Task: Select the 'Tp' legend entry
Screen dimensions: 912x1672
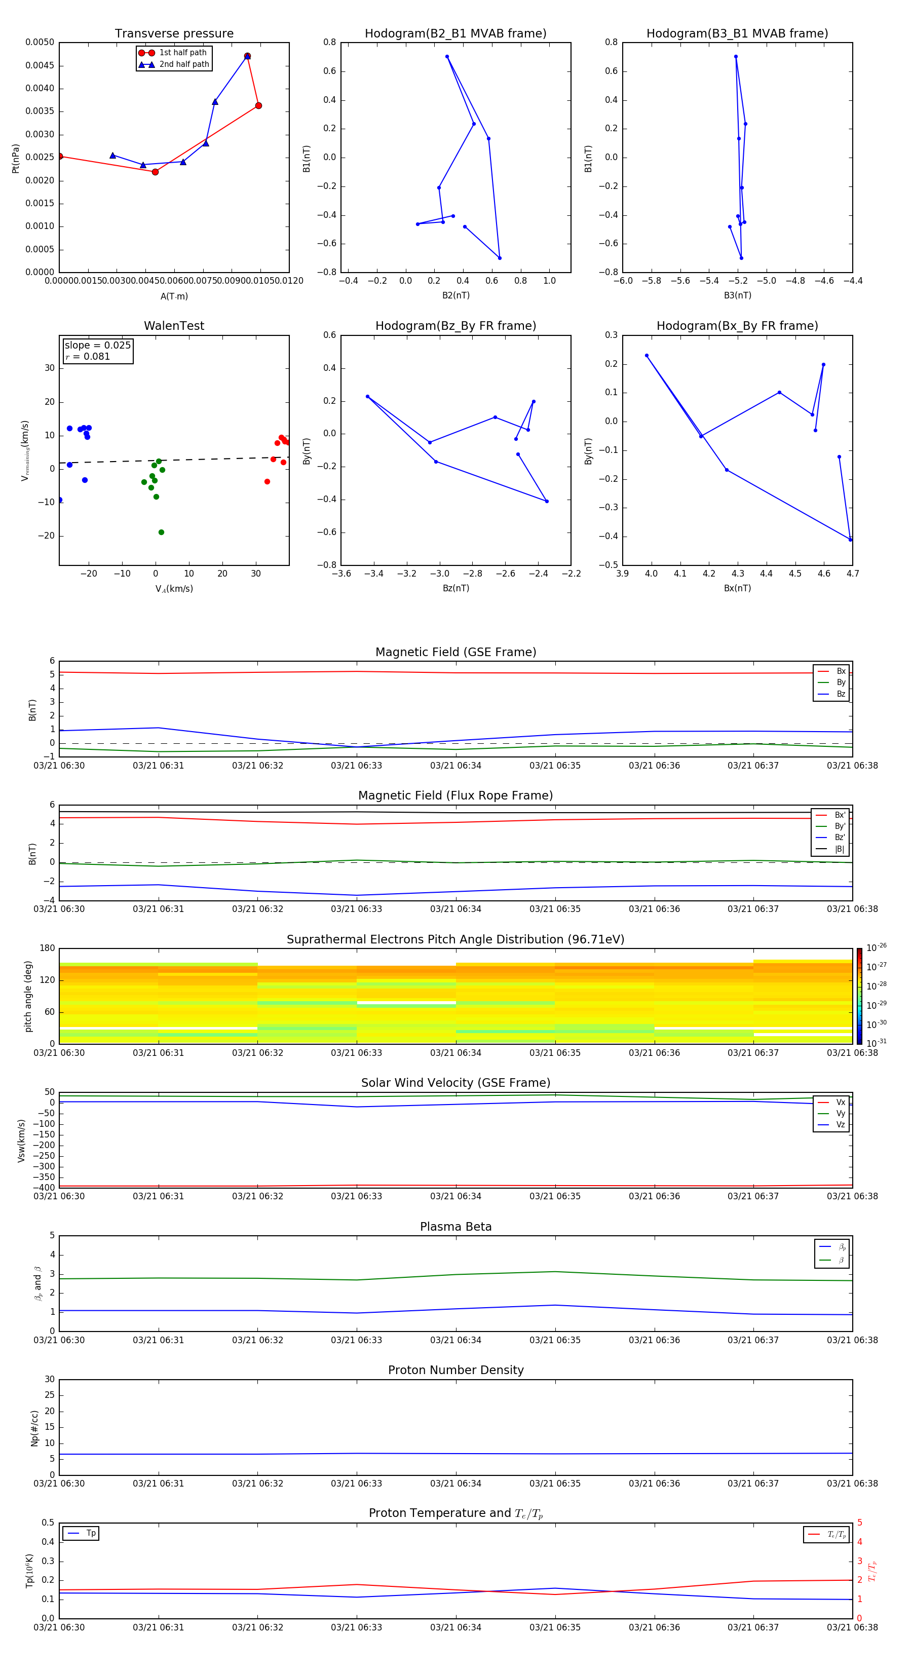Action: (81, 1533)
